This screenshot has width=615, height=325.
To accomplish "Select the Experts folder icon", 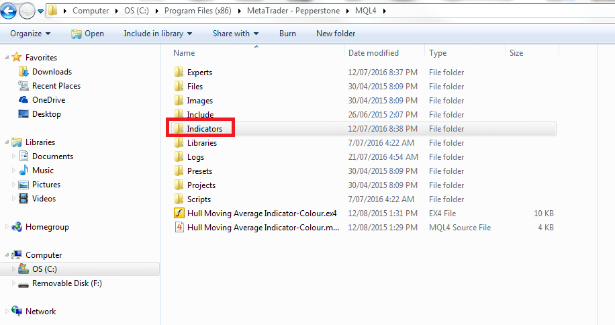I will click(x=179, y=72).
